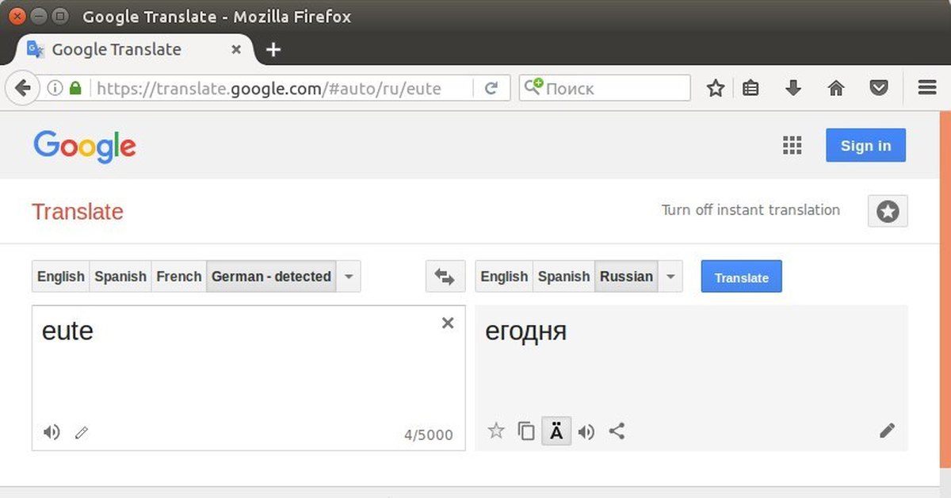The image size is (951, 498).
Task: Click the 4/5000 character counter
Action: pos(429,435)
